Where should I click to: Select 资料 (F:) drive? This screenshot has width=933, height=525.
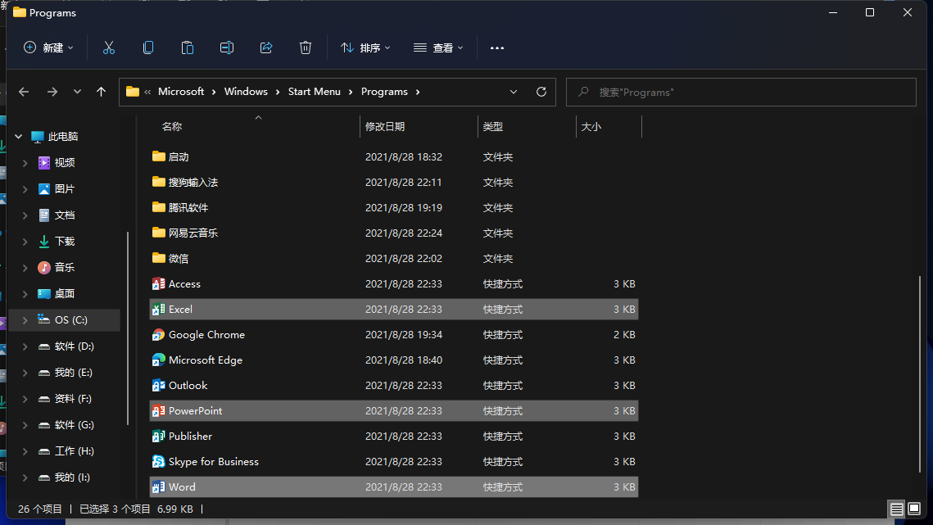click(73, 399)
